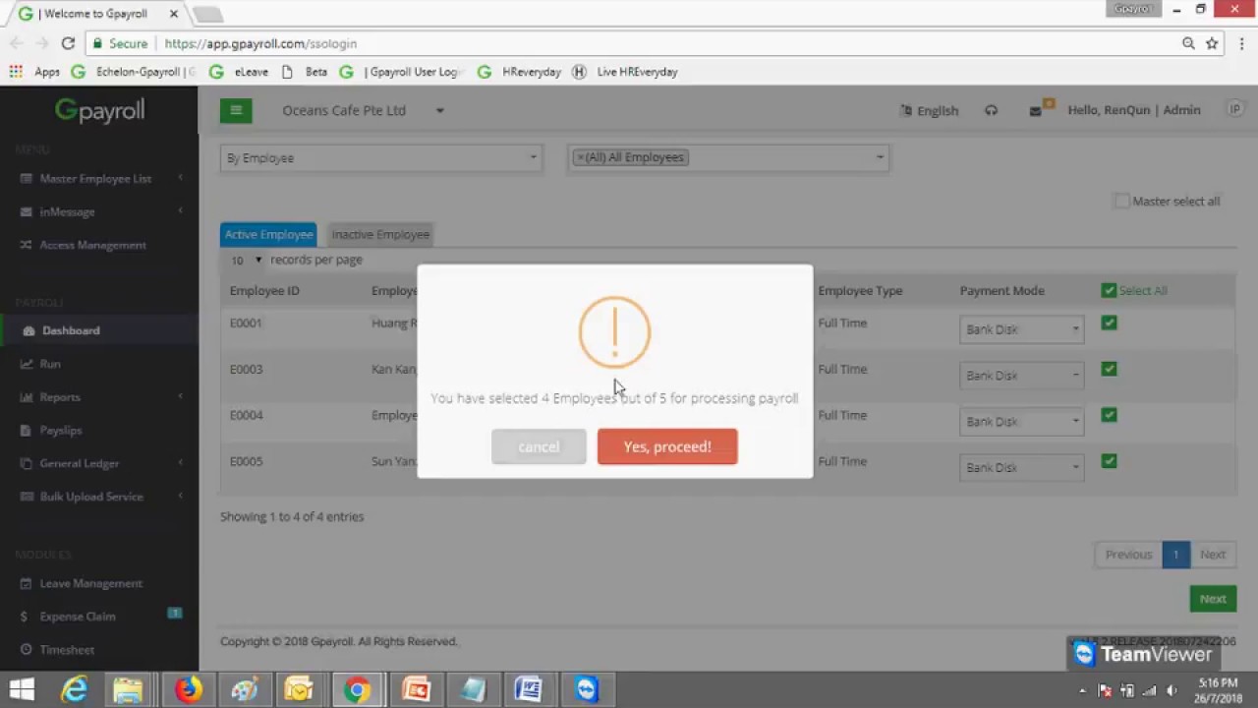
Task: Change Payment Mode dropdown for E0004
Action: coord(1021,422)
